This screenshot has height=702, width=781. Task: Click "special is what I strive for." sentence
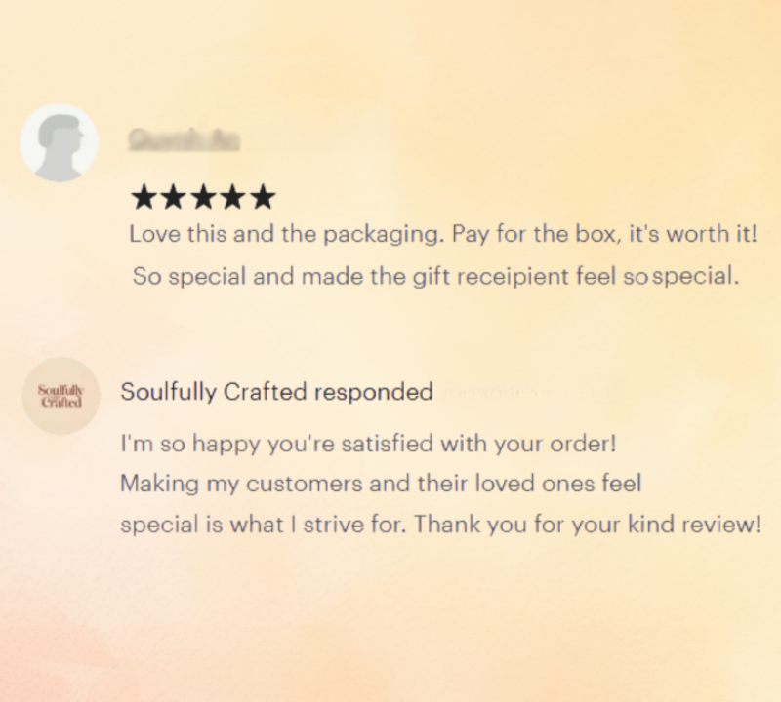264,524
